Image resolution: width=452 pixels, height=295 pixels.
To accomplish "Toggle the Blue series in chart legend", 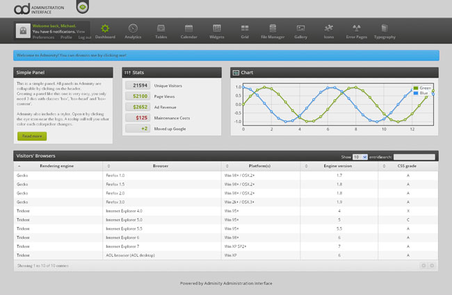I will [421, 93].
